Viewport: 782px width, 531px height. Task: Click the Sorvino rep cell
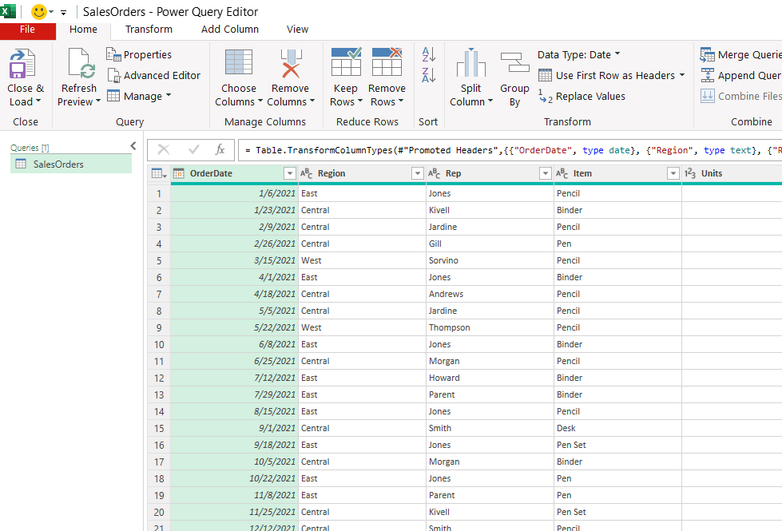(490, 260)
